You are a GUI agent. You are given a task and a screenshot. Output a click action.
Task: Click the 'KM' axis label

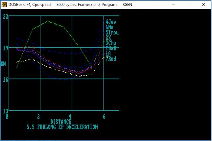[3, 64]
